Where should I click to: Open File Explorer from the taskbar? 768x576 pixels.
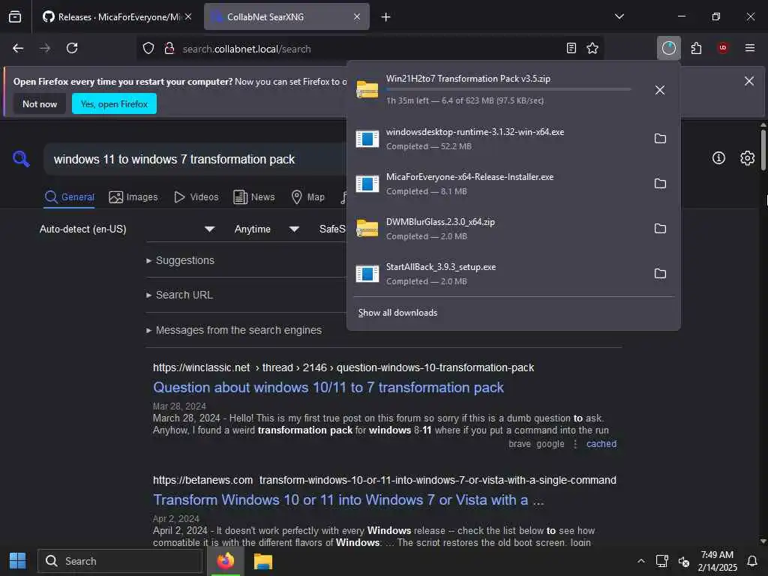tap(263, 561)
